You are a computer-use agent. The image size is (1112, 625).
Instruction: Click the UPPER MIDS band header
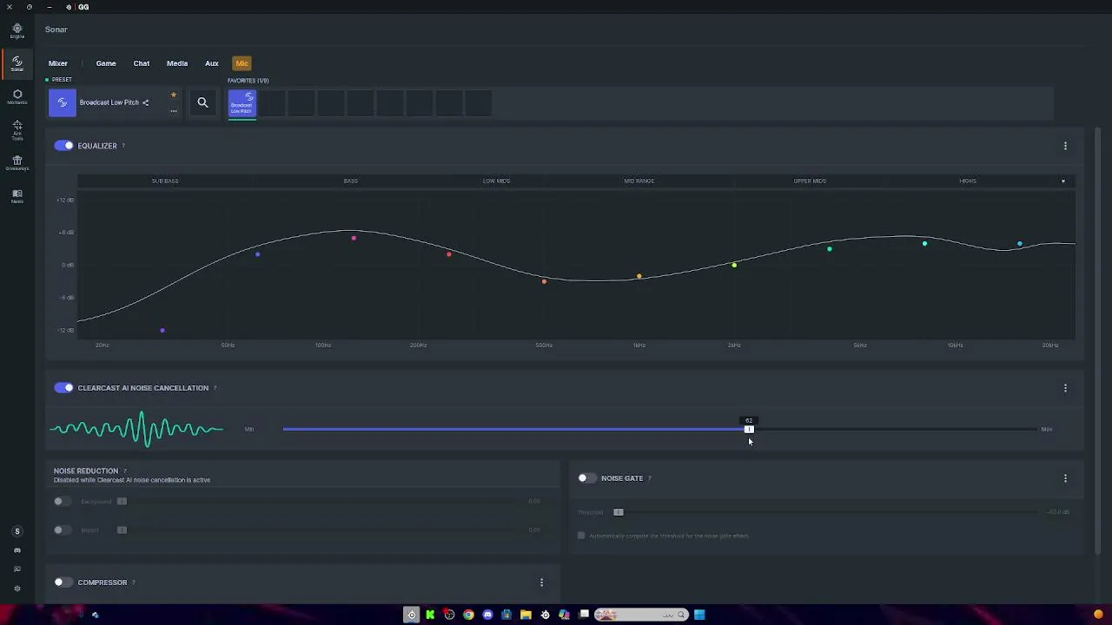pos(810,181)
